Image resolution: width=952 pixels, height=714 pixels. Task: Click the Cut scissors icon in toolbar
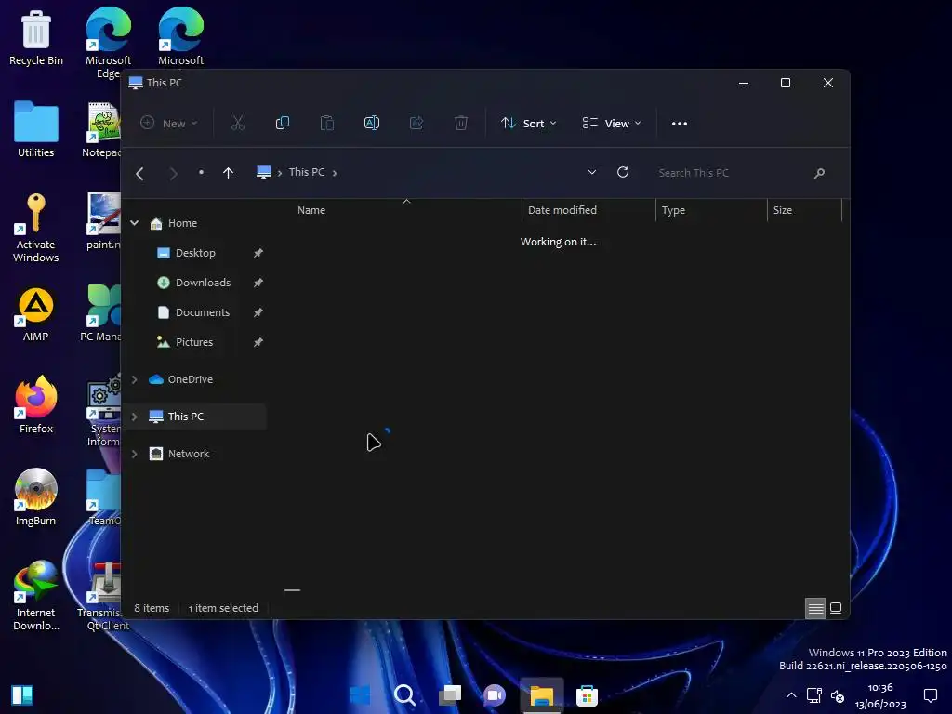[238, 124]
